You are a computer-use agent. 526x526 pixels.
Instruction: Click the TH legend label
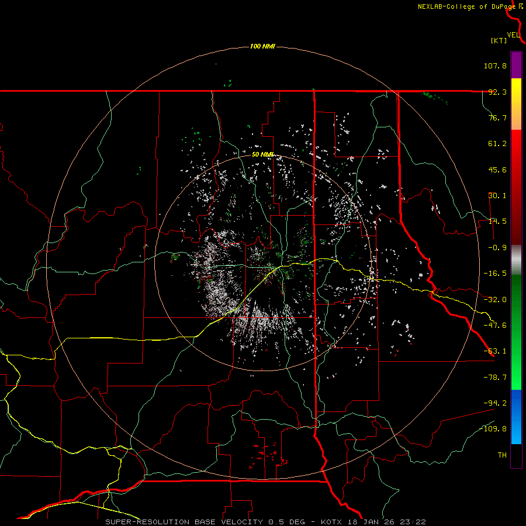502,455
